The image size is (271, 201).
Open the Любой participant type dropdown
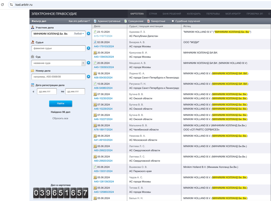click(79, 34)
